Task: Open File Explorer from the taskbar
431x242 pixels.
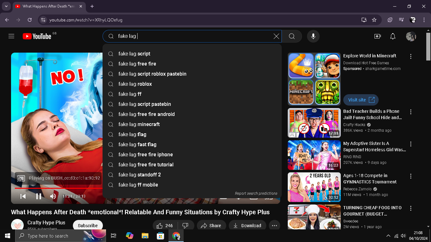Action: pos(145,236)
